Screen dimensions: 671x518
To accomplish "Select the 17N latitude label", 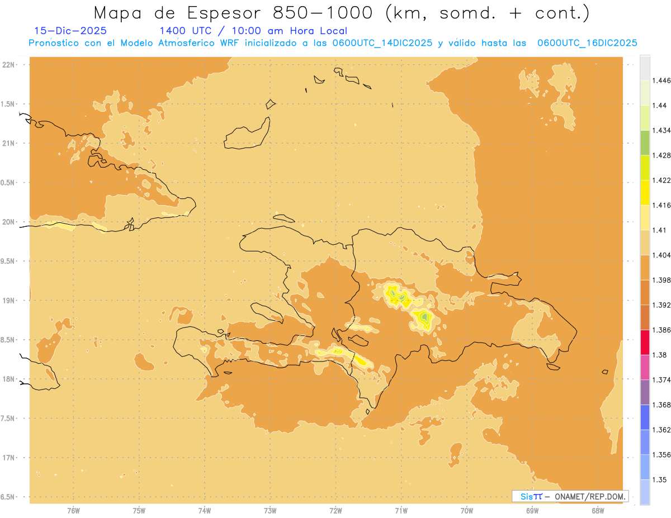I will coord(9,458).
